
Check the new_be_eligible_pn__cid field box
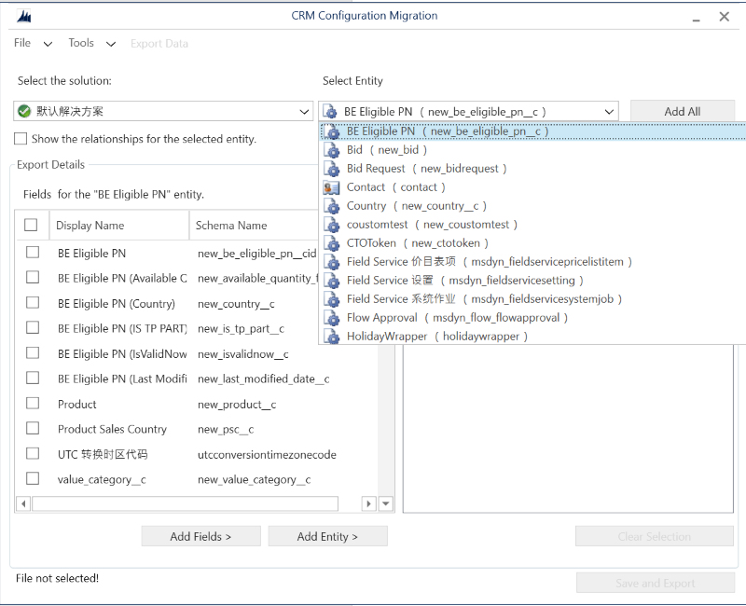pos(33,252)
